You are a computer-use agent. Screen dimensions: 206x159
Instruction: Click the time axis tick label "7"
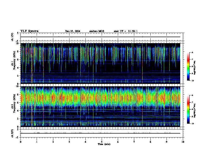(x=134, y=142)
